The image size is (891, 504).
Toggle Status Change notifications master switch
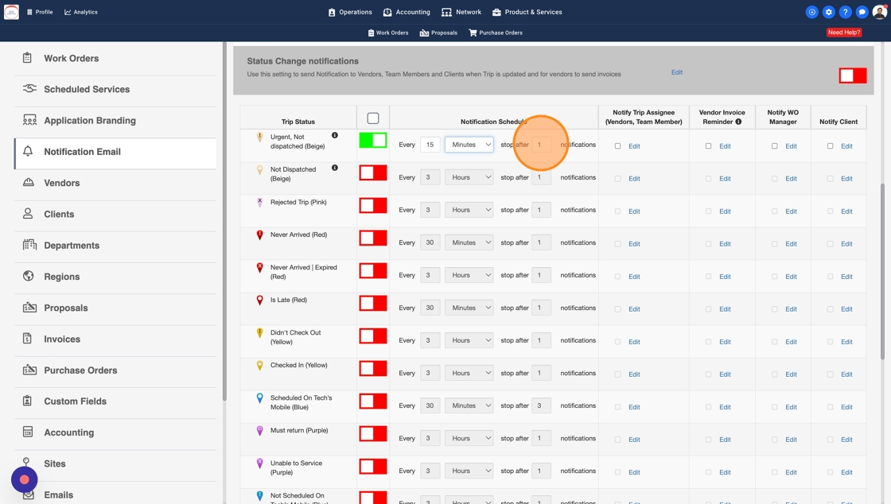coord(852,76)
